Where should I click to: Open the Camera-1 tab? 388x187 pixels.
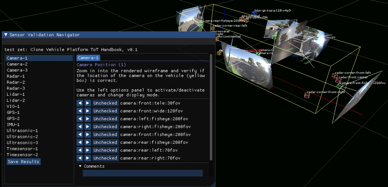pos(88,58)
